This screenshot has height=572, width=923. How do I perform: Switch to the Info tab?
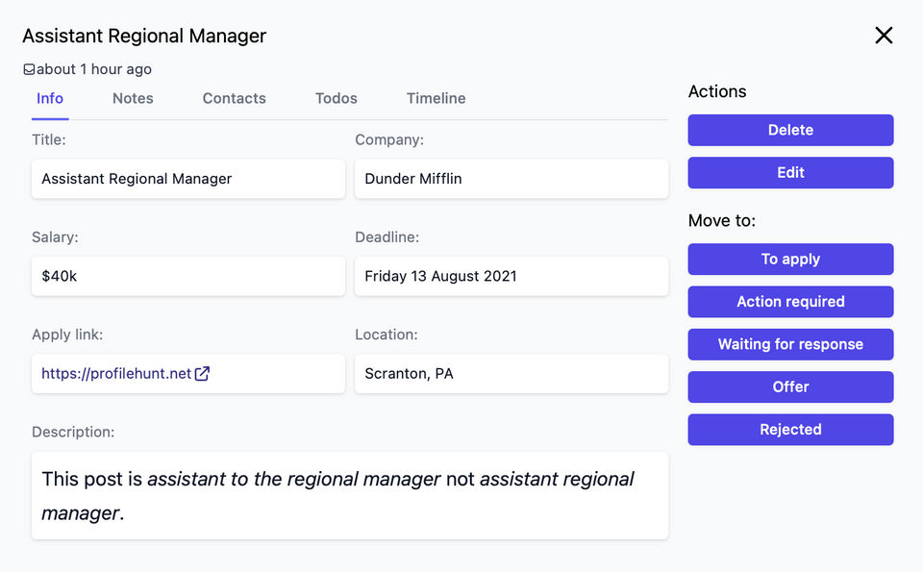tap(50, 98)
